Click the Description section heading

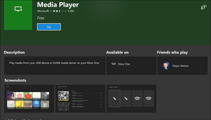pos(14,52)
